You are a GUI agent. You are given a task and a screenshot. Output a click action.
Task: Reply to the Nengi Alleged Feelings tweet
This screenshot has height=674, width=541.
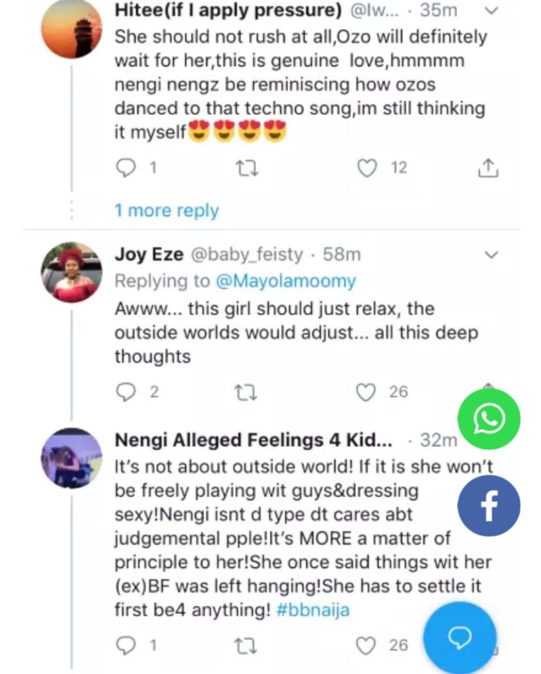[x=125, y=645]
